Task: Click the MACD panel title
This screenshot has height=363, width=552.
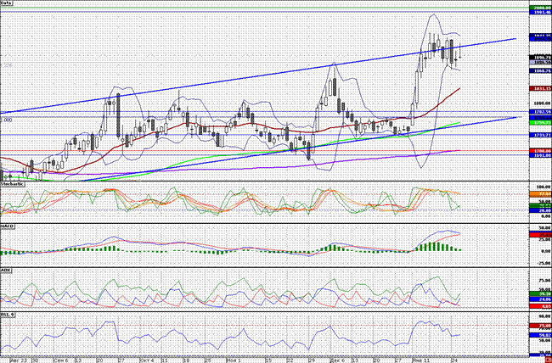Action: [x=8, y=226]
